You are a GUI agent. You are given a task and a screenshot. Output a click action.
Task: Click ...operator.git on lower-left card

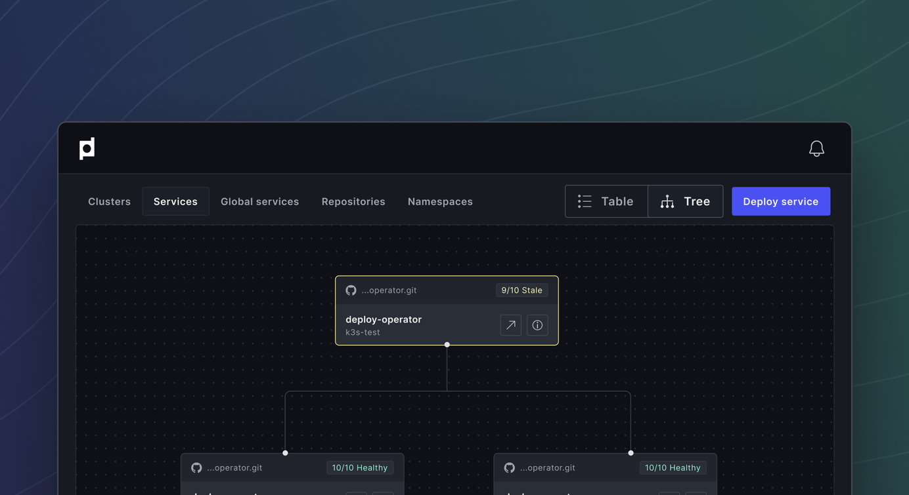tap(234, 467)
